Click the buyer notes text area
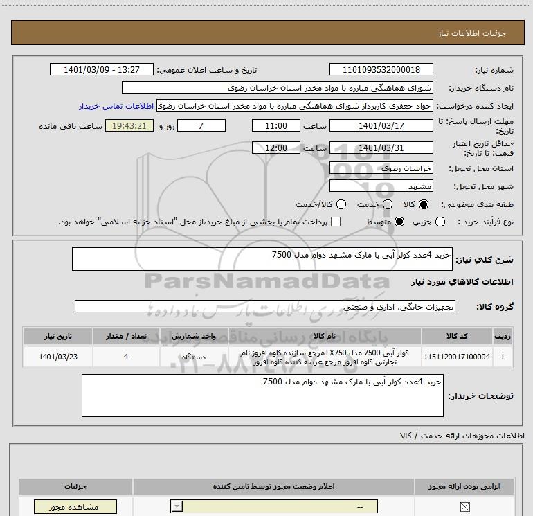 [262, 395]
